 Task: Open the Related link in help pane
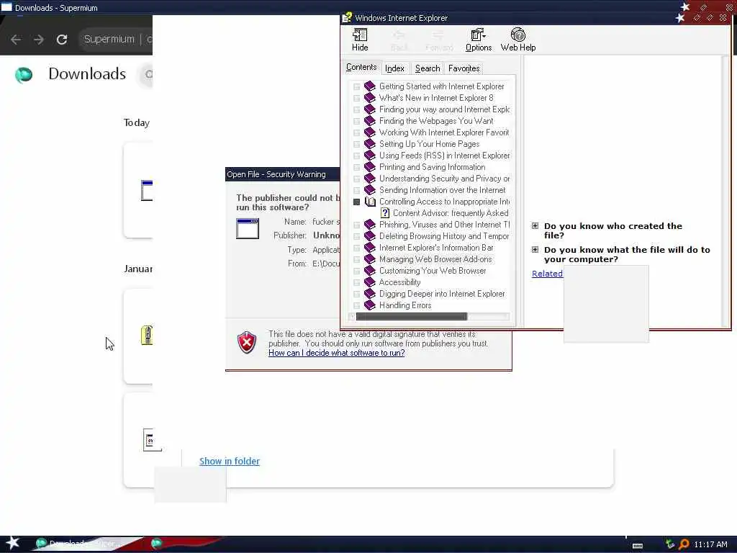click(x=547, y=274)
